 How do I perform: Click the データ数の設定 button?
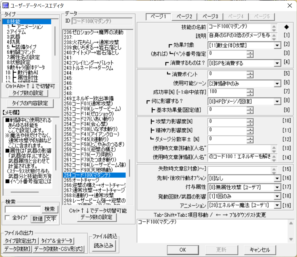[x=97, y=217]
